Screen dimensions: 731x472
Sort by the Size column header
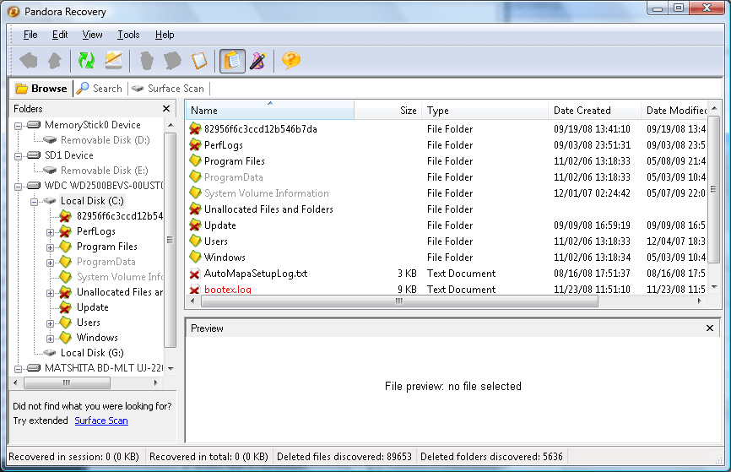[388, 111]
